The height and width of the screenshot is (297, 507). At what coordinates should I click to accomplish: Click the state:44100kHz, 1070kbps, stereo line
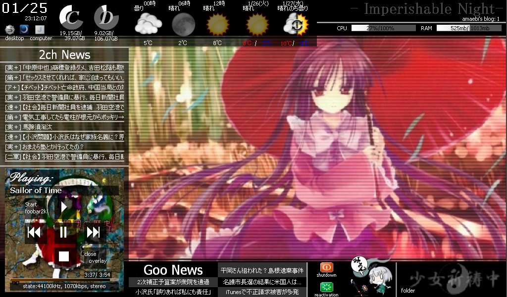click(x=64, y=286)
